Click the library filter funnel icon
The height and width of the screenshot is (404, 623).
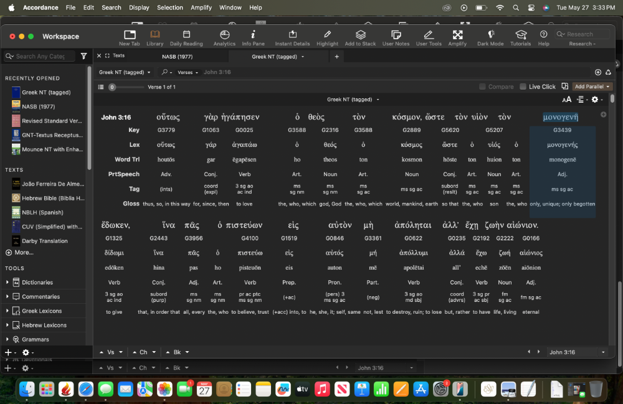pyautogui.click(x=84, y=57)
